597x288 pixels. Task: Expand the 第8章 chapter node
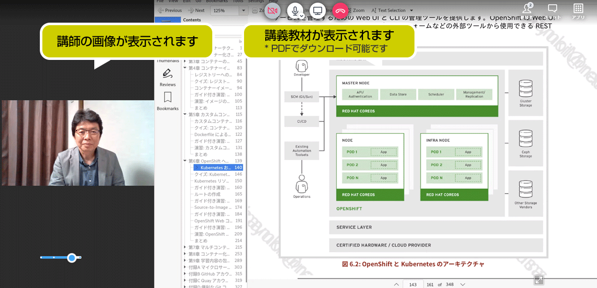click(x=185, y=254)
